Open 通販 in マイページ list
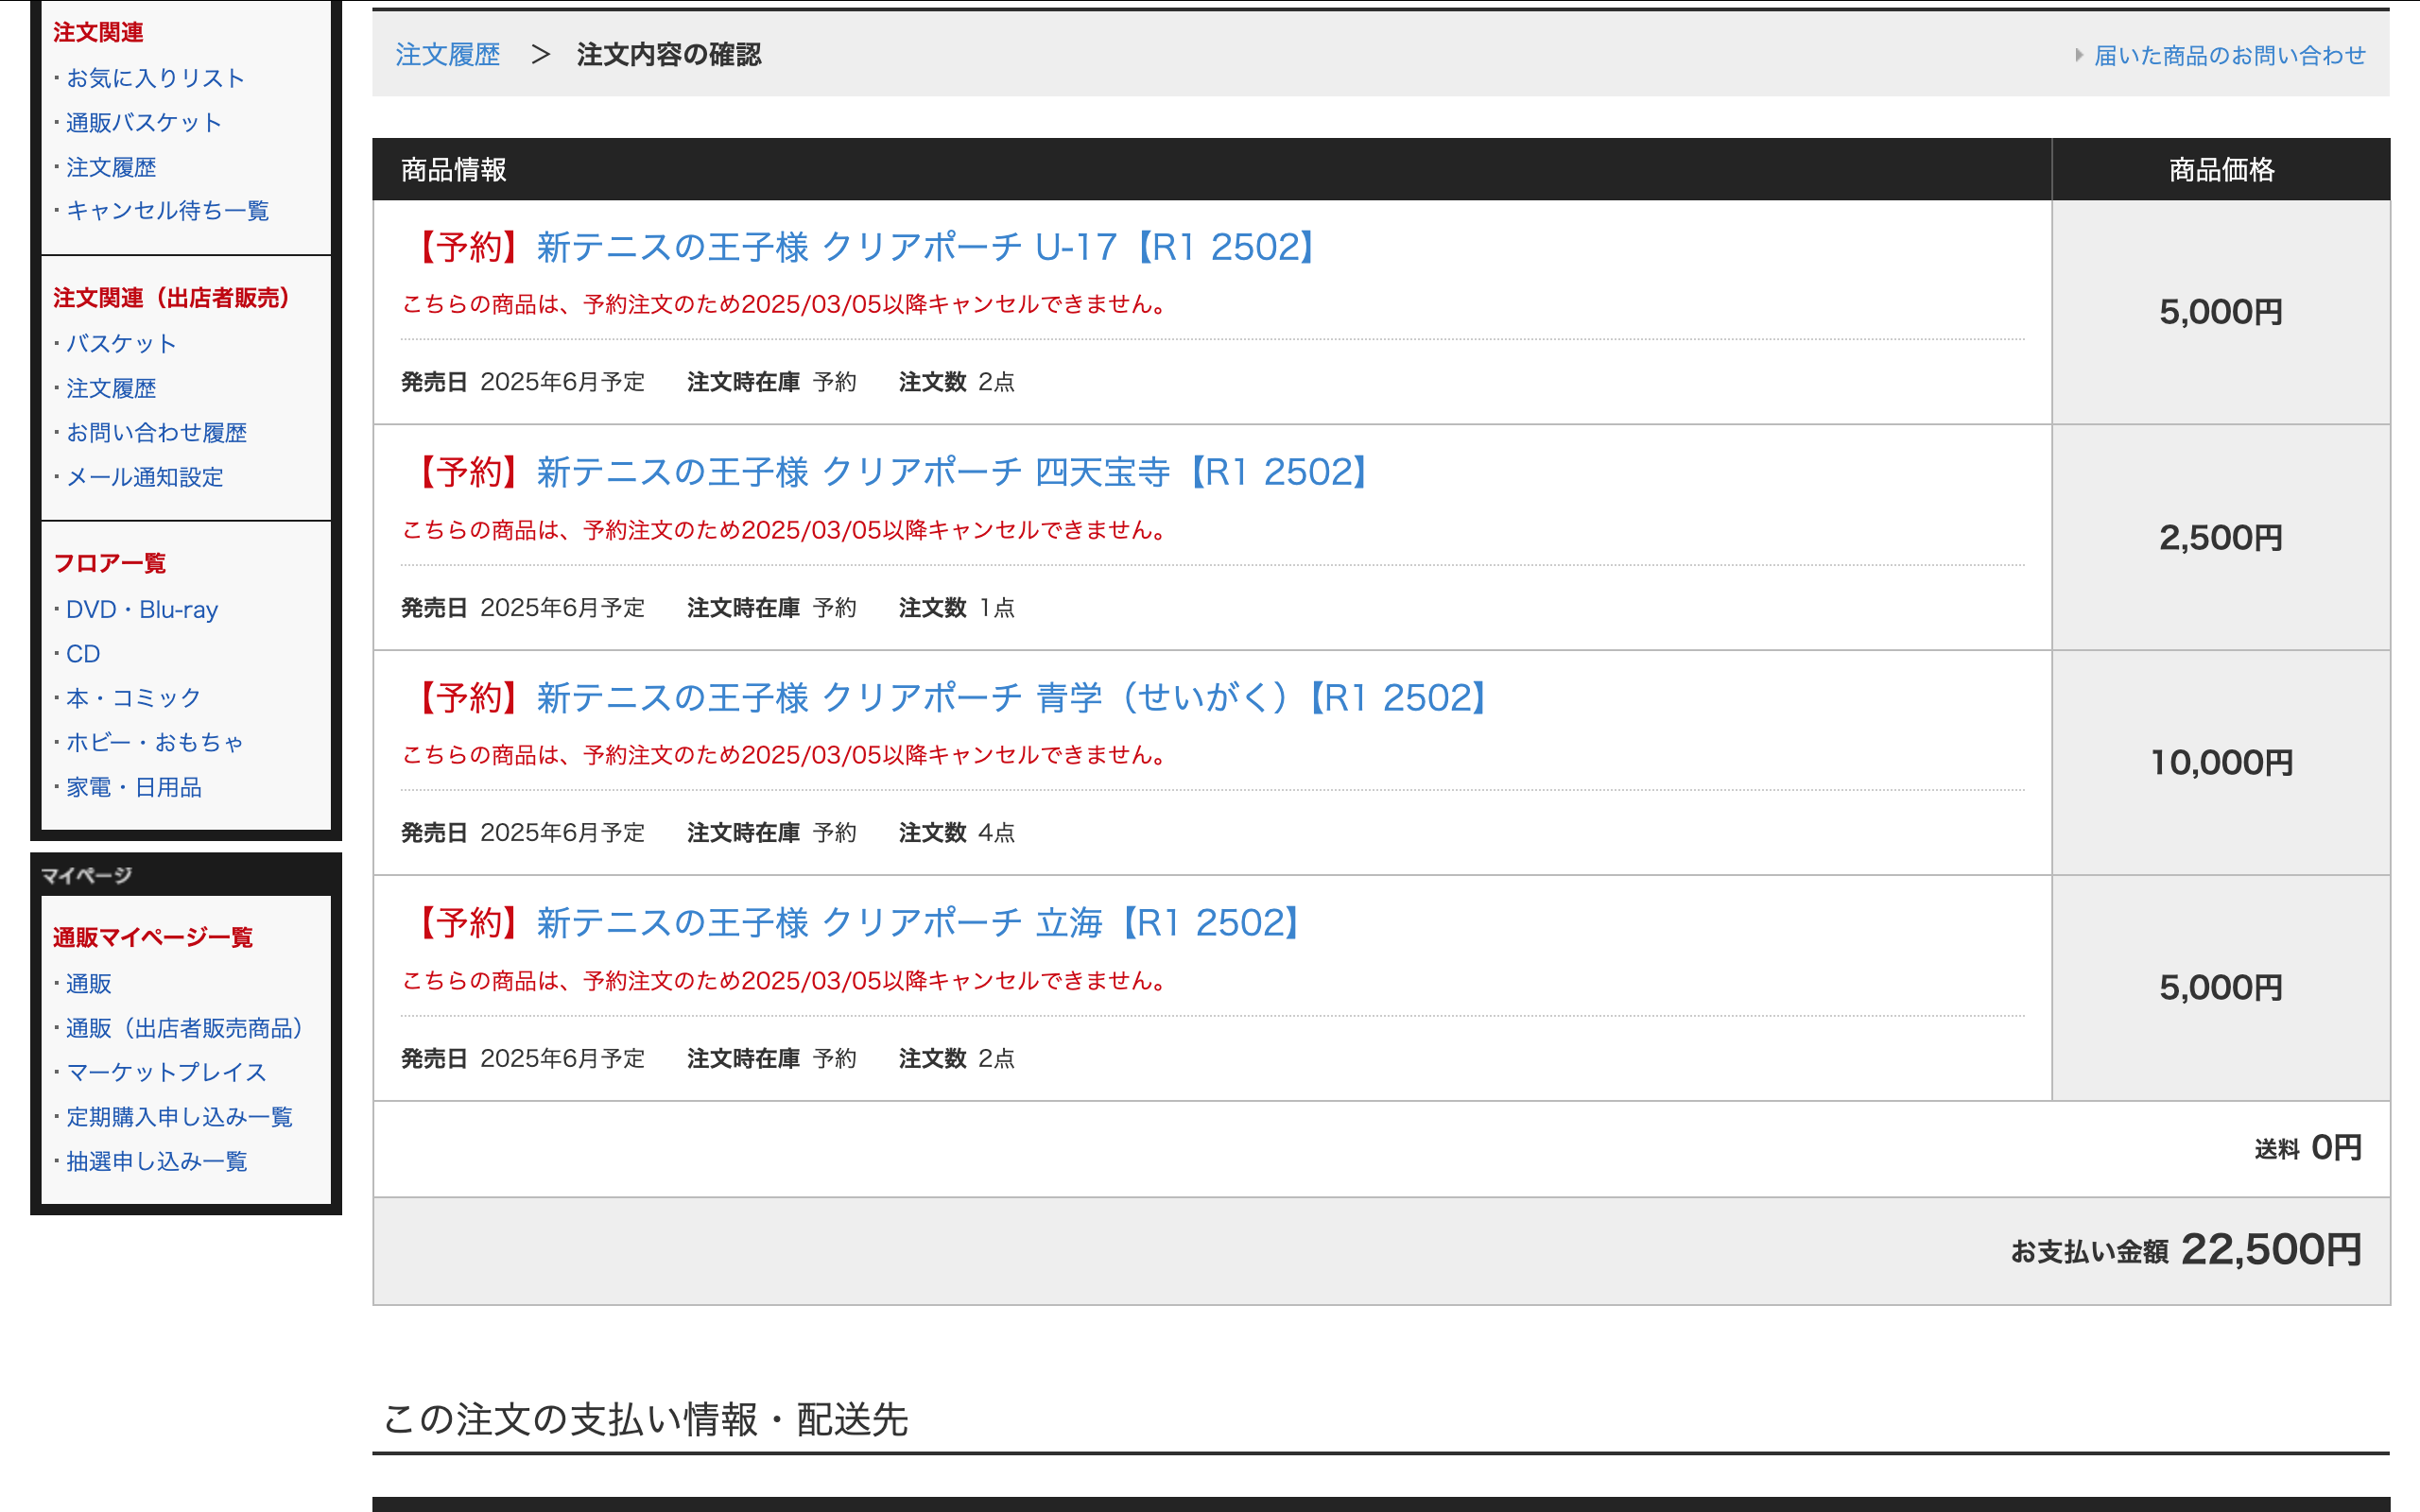The image size is (2420, 1512). pyautogui.click(x=88, y=984)
